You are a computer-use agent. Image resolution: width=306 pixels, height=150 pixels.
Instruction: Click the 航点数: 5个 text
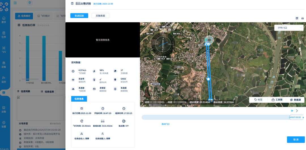pos(124,126)
